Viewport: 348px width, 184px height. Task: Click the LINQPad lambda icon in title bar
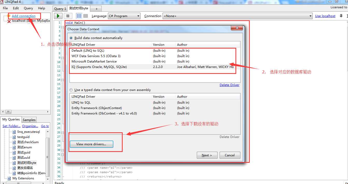[x=2, y=2]
